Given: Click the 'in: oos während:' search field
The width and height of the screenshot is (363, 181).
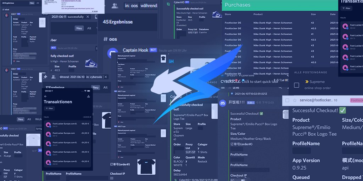Looking at the screenshot, I should (x=141, y=6).
